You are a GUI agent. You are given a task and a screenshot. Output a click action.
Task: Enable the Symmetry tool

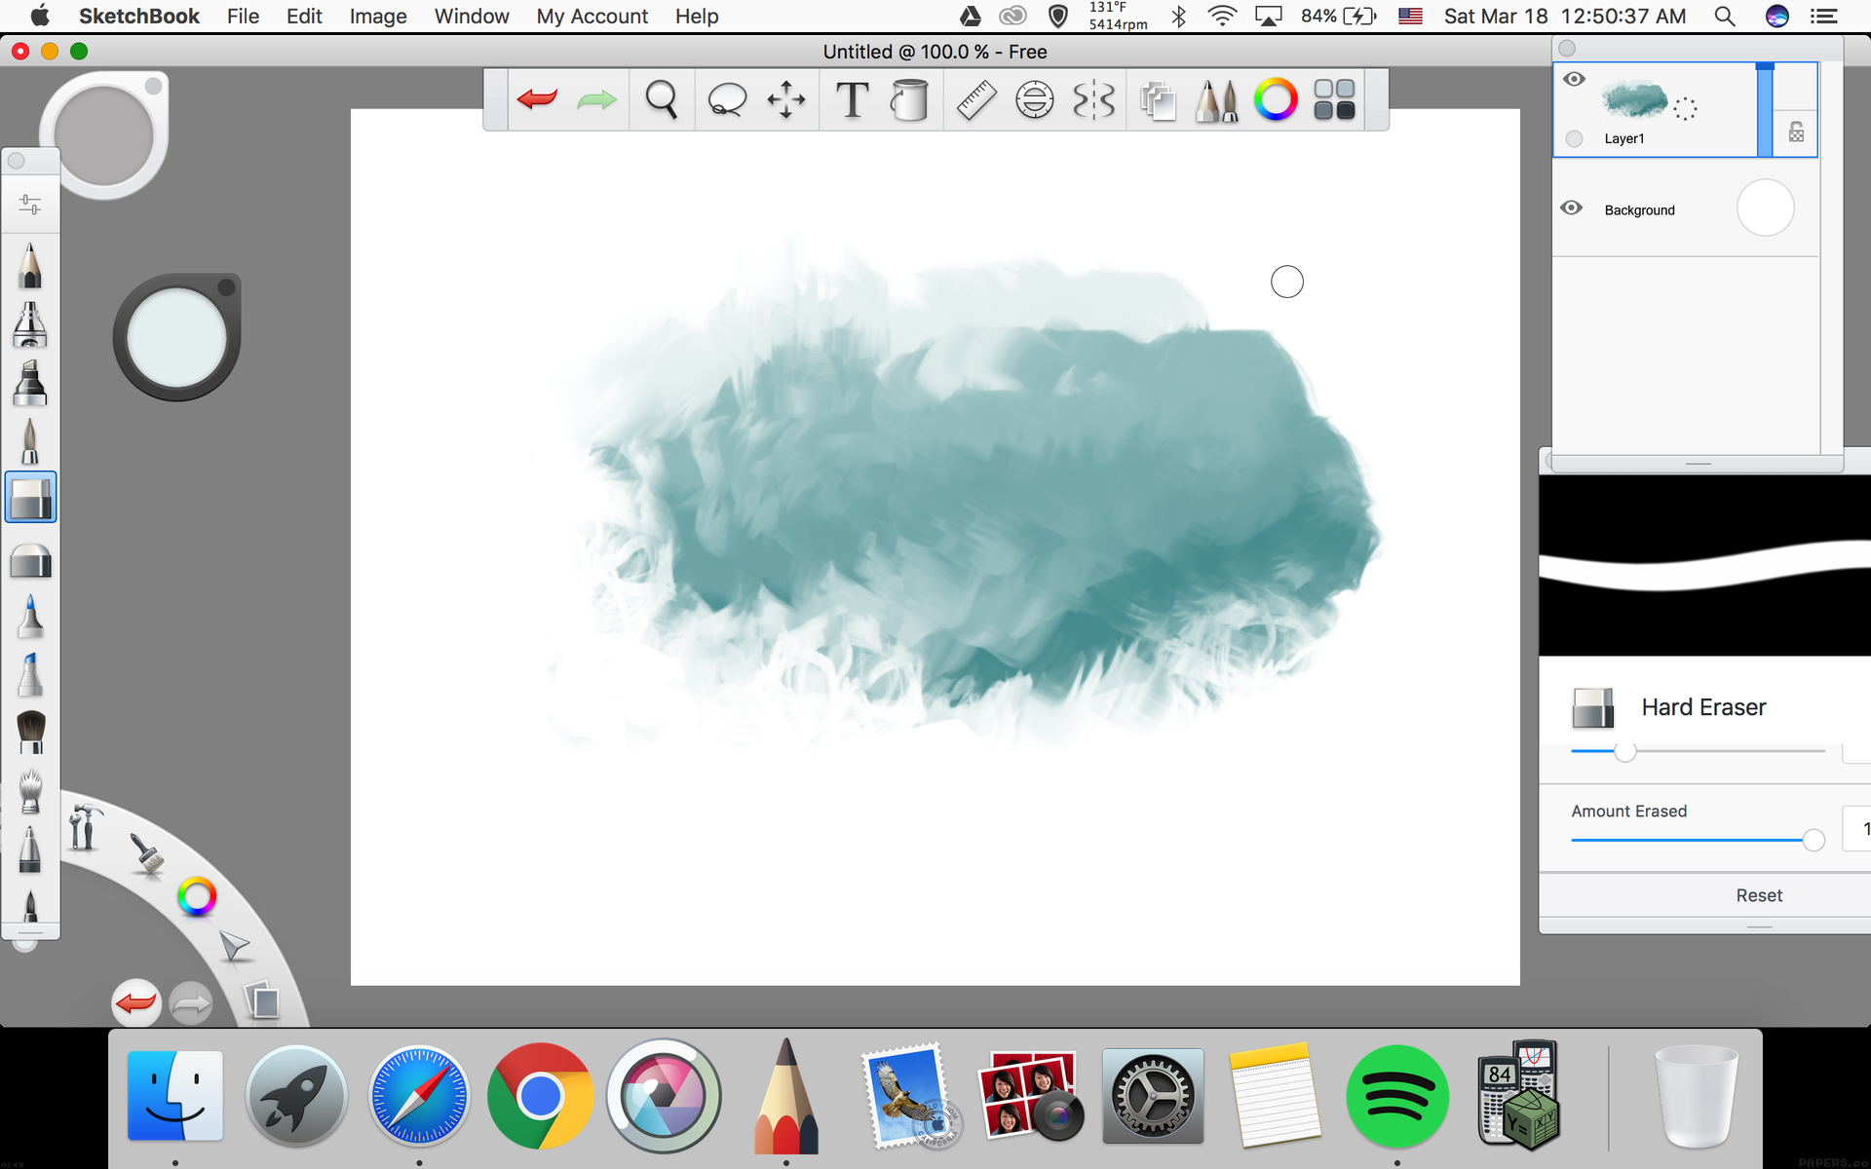[x=1093, y=99]
